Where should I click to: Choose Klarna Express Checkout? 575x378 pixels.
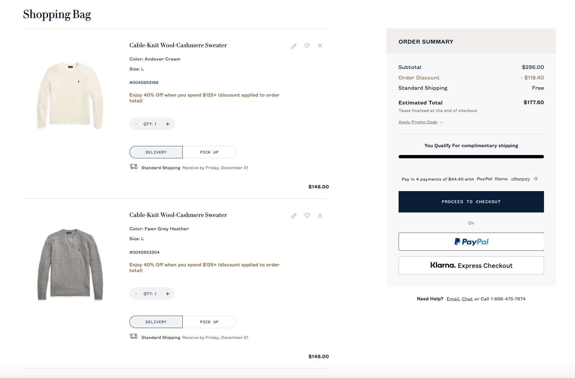[471, 265]
